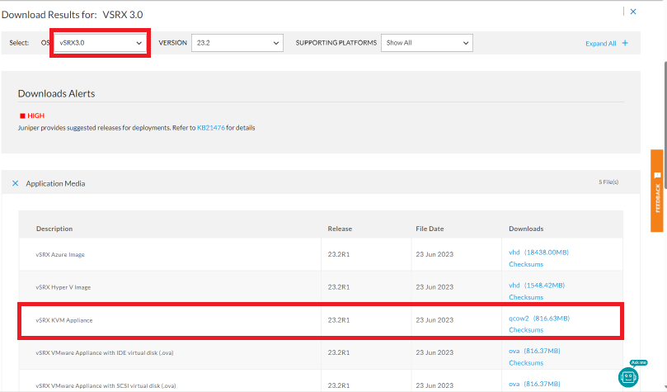This screenshot has width=667, height=392.
Task: Select the vSRX KVM Appliance description text
Action: pos(63,320)
